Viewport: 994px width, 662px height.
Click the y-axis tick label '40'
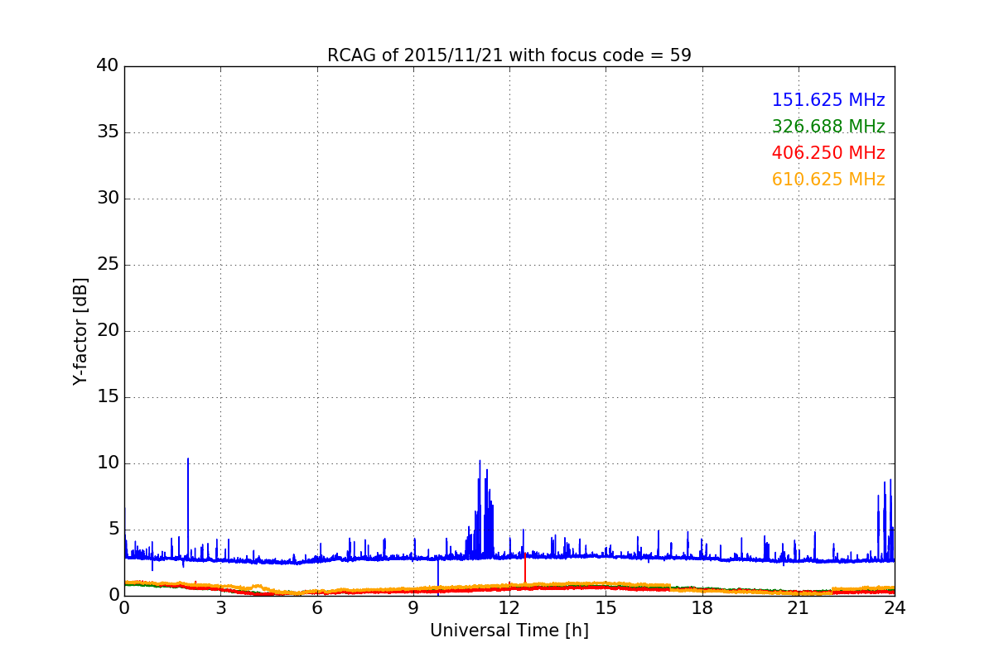(108, 66)
